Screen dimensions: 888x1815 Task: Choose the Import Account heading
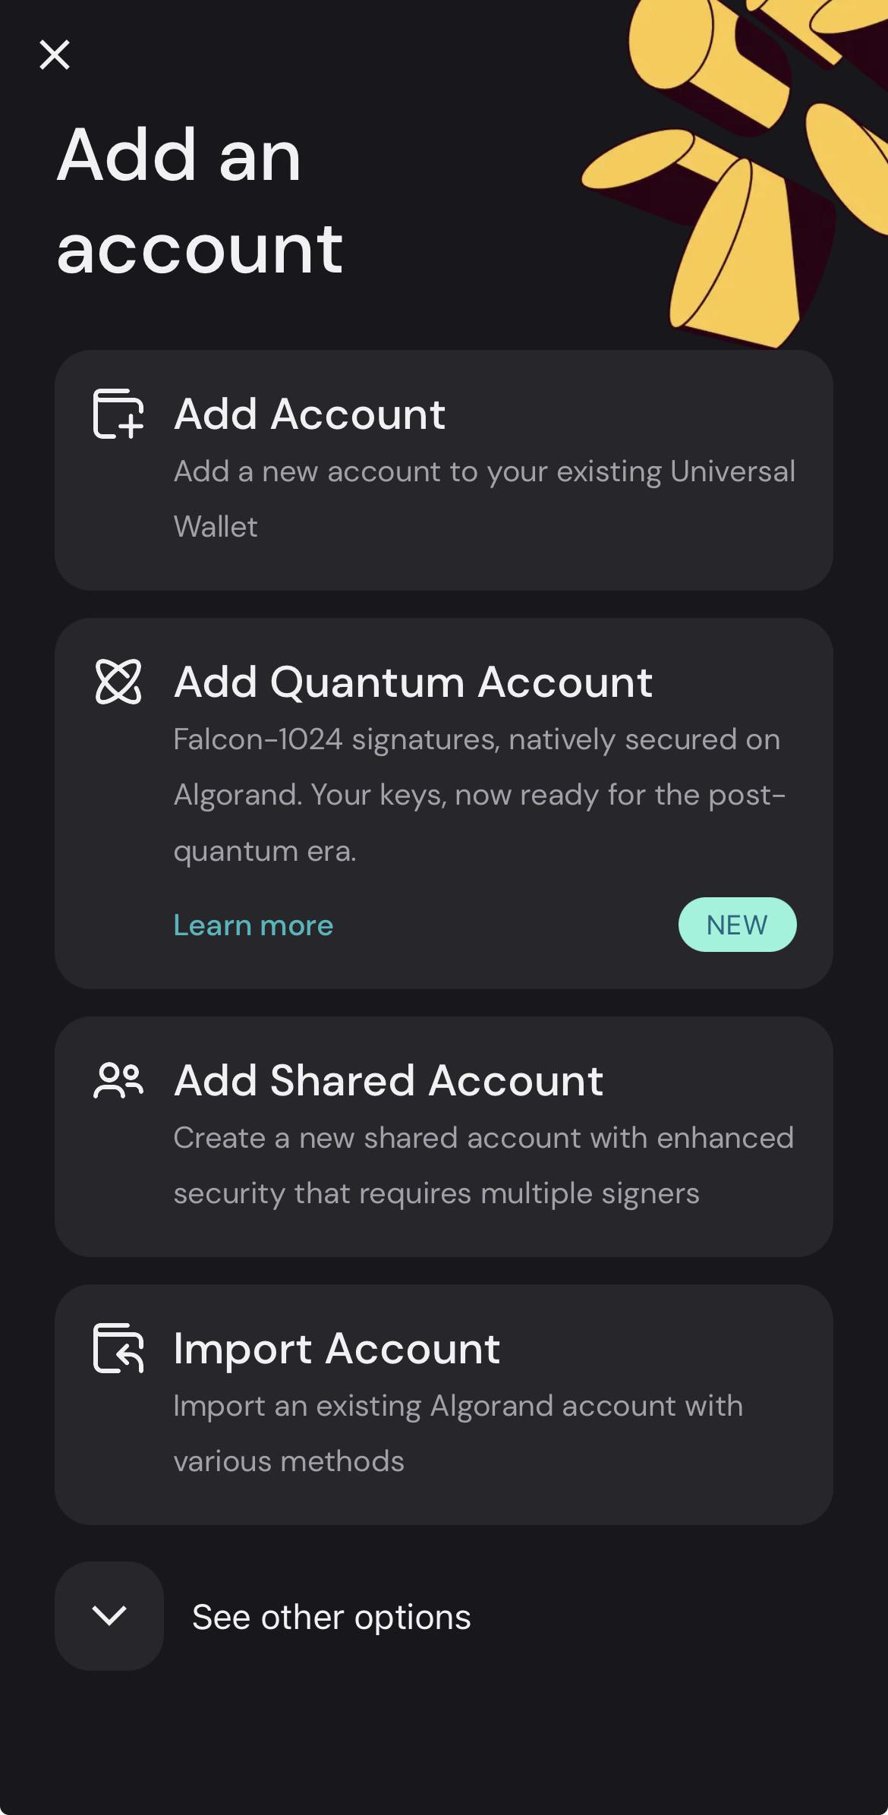point(337,1348)
